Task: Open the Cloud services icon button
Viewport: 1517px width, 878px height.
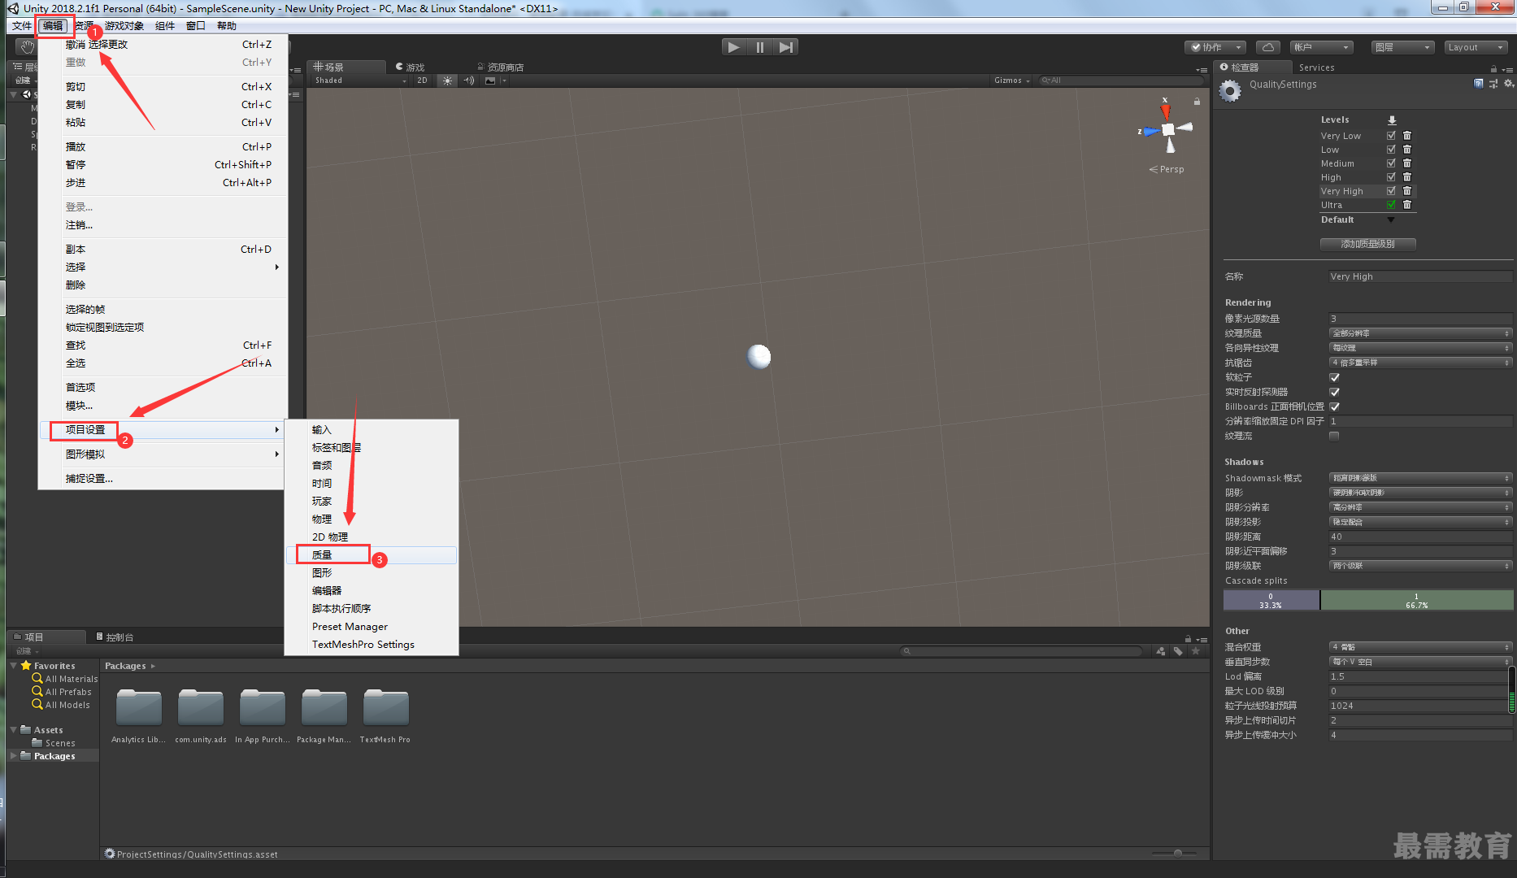Action: click(x=1267, y=47)
